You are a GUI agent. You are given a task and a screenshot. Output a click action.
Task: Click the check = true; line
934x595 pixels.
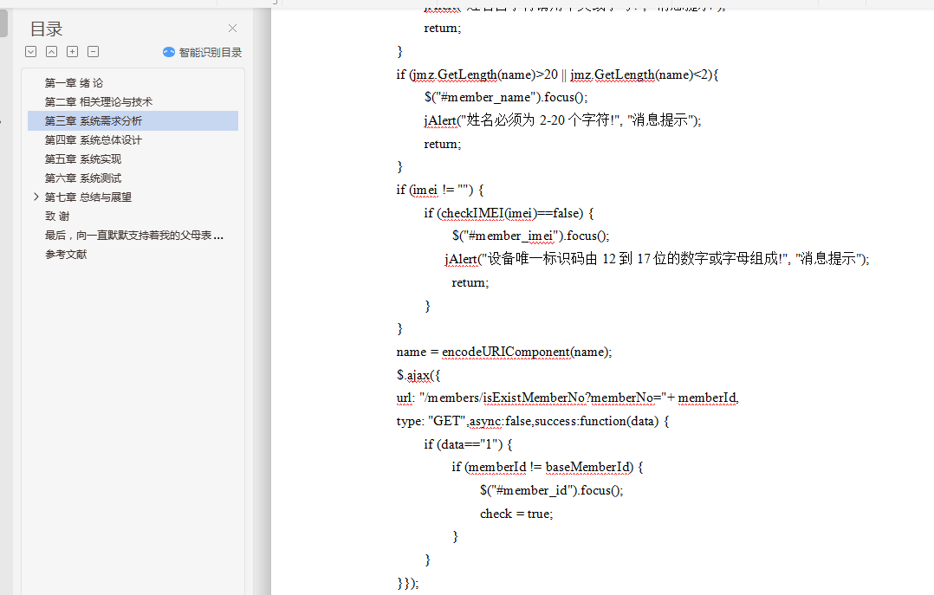(516, 514)
